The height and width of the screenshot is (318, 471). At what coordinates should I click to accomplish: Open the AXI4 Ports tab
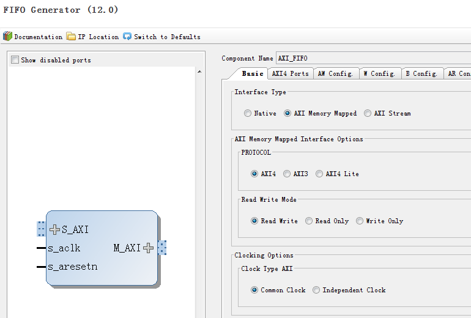tap(290, 73)
